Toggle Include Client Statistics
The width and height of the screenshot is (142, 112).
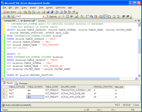click(x=91, y=17)
